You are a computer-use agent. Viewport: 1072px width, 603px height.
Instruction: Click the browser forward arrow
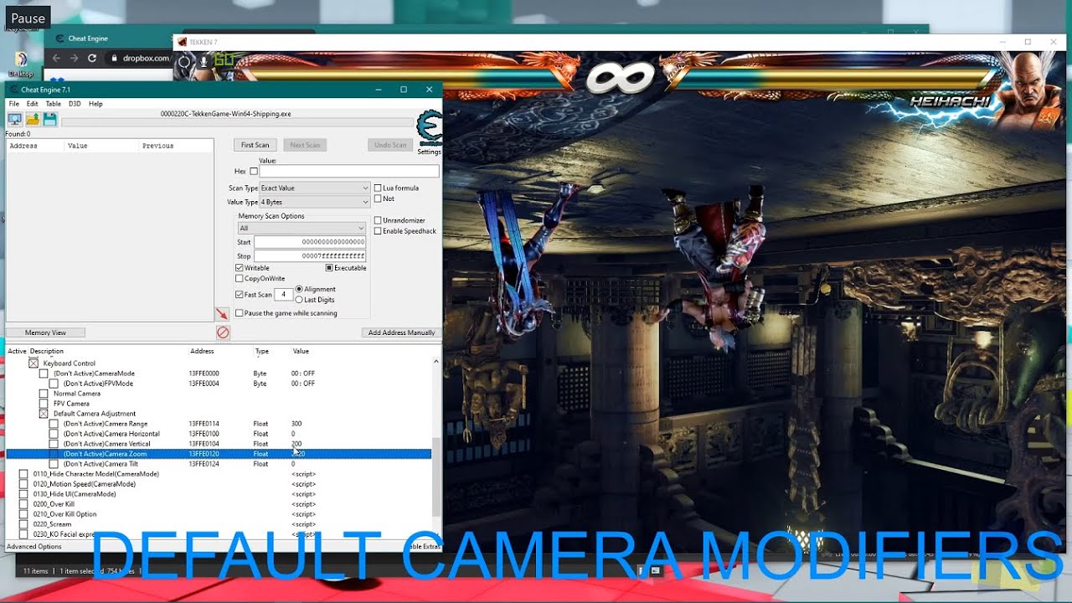[x=74, y=58]
